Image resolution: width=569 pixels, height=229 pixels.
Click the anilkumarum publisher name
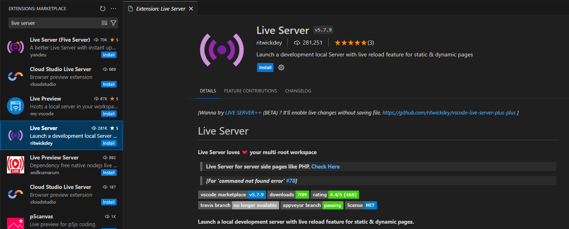click(44, 173)
